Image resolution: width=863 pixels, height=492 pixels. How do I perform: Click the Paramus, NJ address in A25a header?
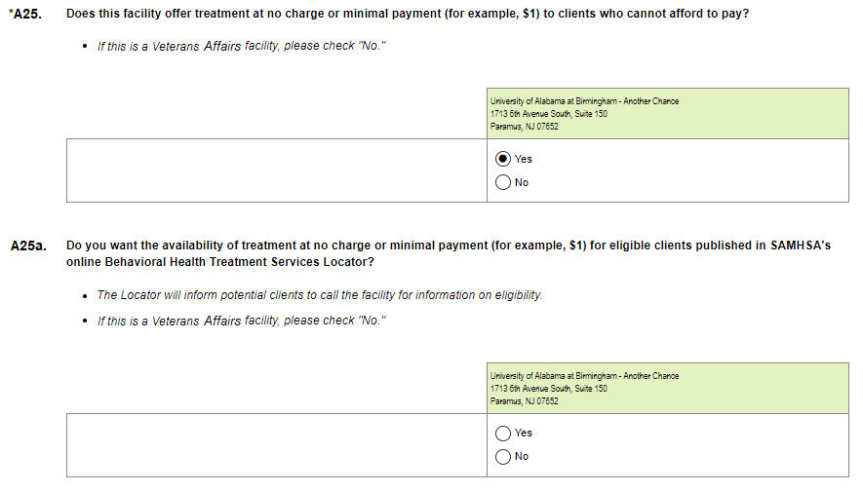525,401
